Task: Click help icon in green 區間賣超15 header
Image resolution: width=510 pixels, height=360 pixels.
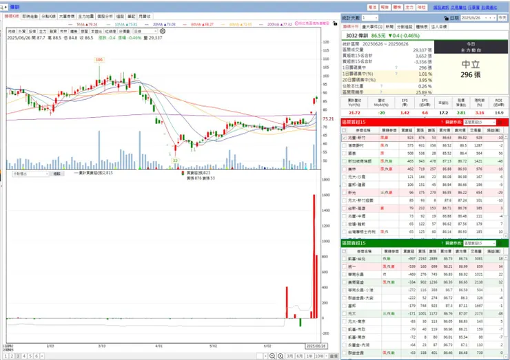Action: [442, 243]
